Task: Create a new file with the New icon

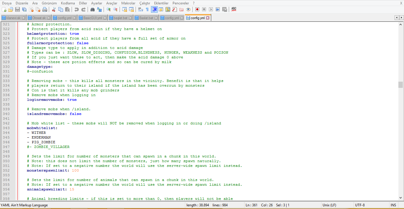Action: pyautogui.click(x=4, y=9)
